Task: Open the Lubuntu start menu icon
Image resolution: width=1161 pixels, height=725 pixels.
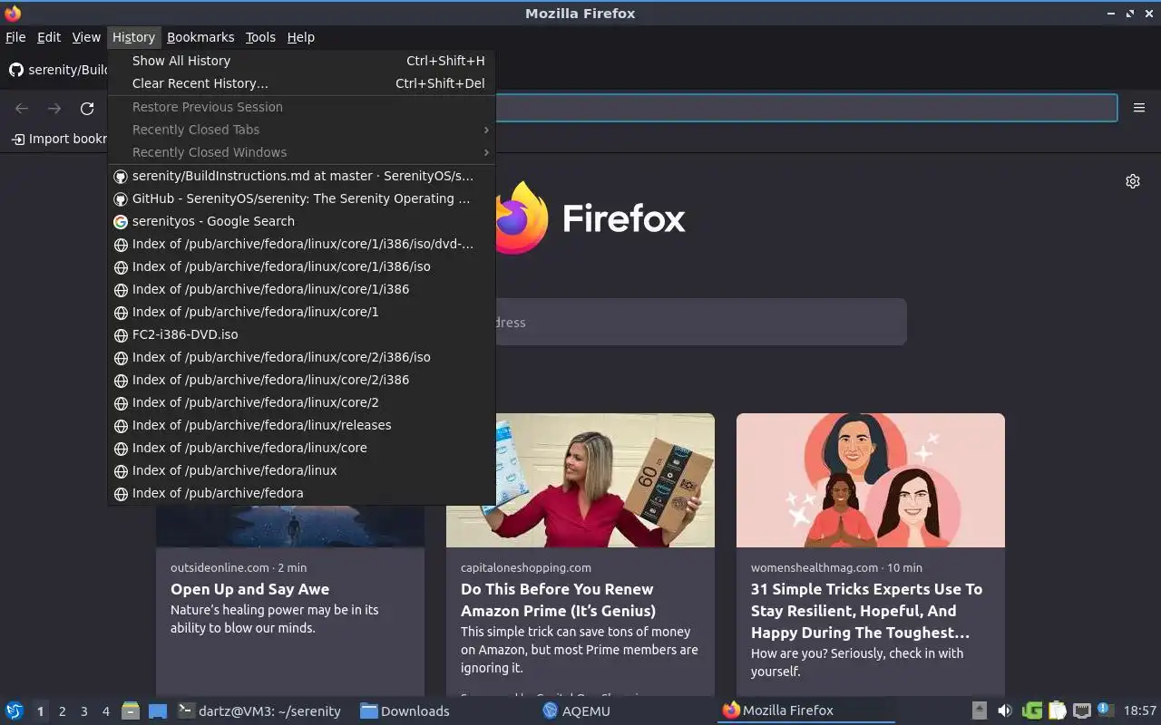Action: 15,710
